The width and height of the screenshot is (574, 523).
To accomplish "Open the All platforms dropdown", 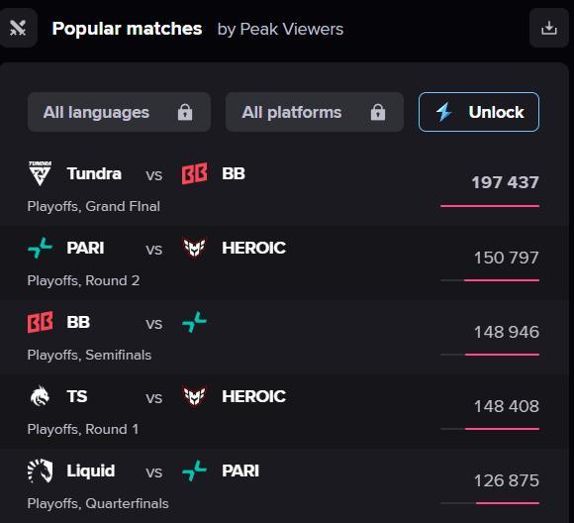I will (315, 112).
